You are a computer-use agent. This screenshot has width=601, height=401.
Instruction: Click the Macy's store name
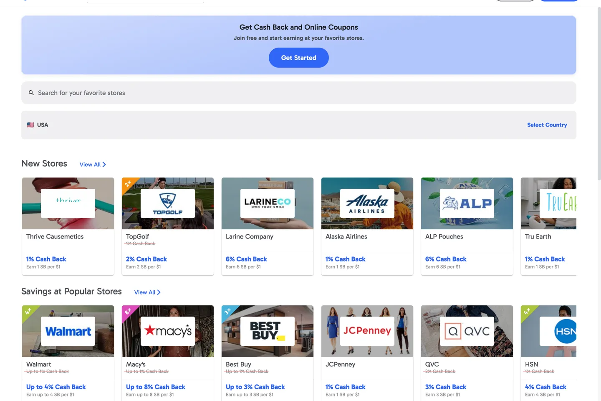click(x=136, y=364)
